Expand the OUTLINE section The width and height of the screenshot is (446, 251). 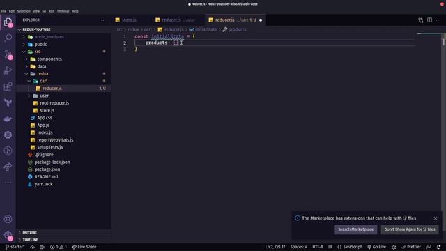point(29,232)
